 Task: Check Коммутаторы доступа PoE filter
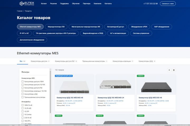(22, 88)
